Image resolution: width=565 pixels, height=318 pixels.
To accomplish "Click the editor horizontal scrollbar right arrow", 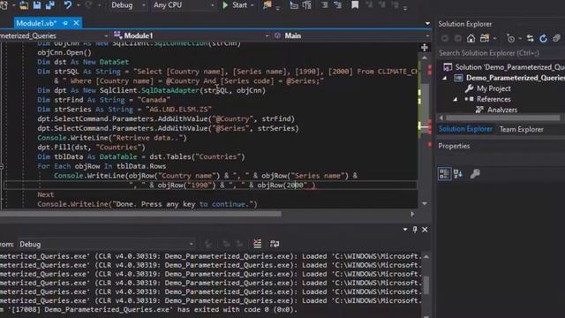I will (412, 214).
